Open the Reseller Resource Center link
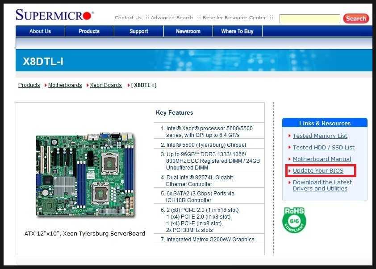Viewport: 376px width, 269px height. (234, 17)
